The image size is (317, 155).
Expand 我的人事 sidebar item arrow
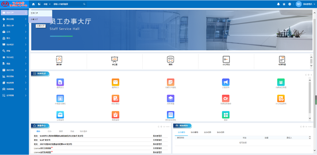coord(26,26)
